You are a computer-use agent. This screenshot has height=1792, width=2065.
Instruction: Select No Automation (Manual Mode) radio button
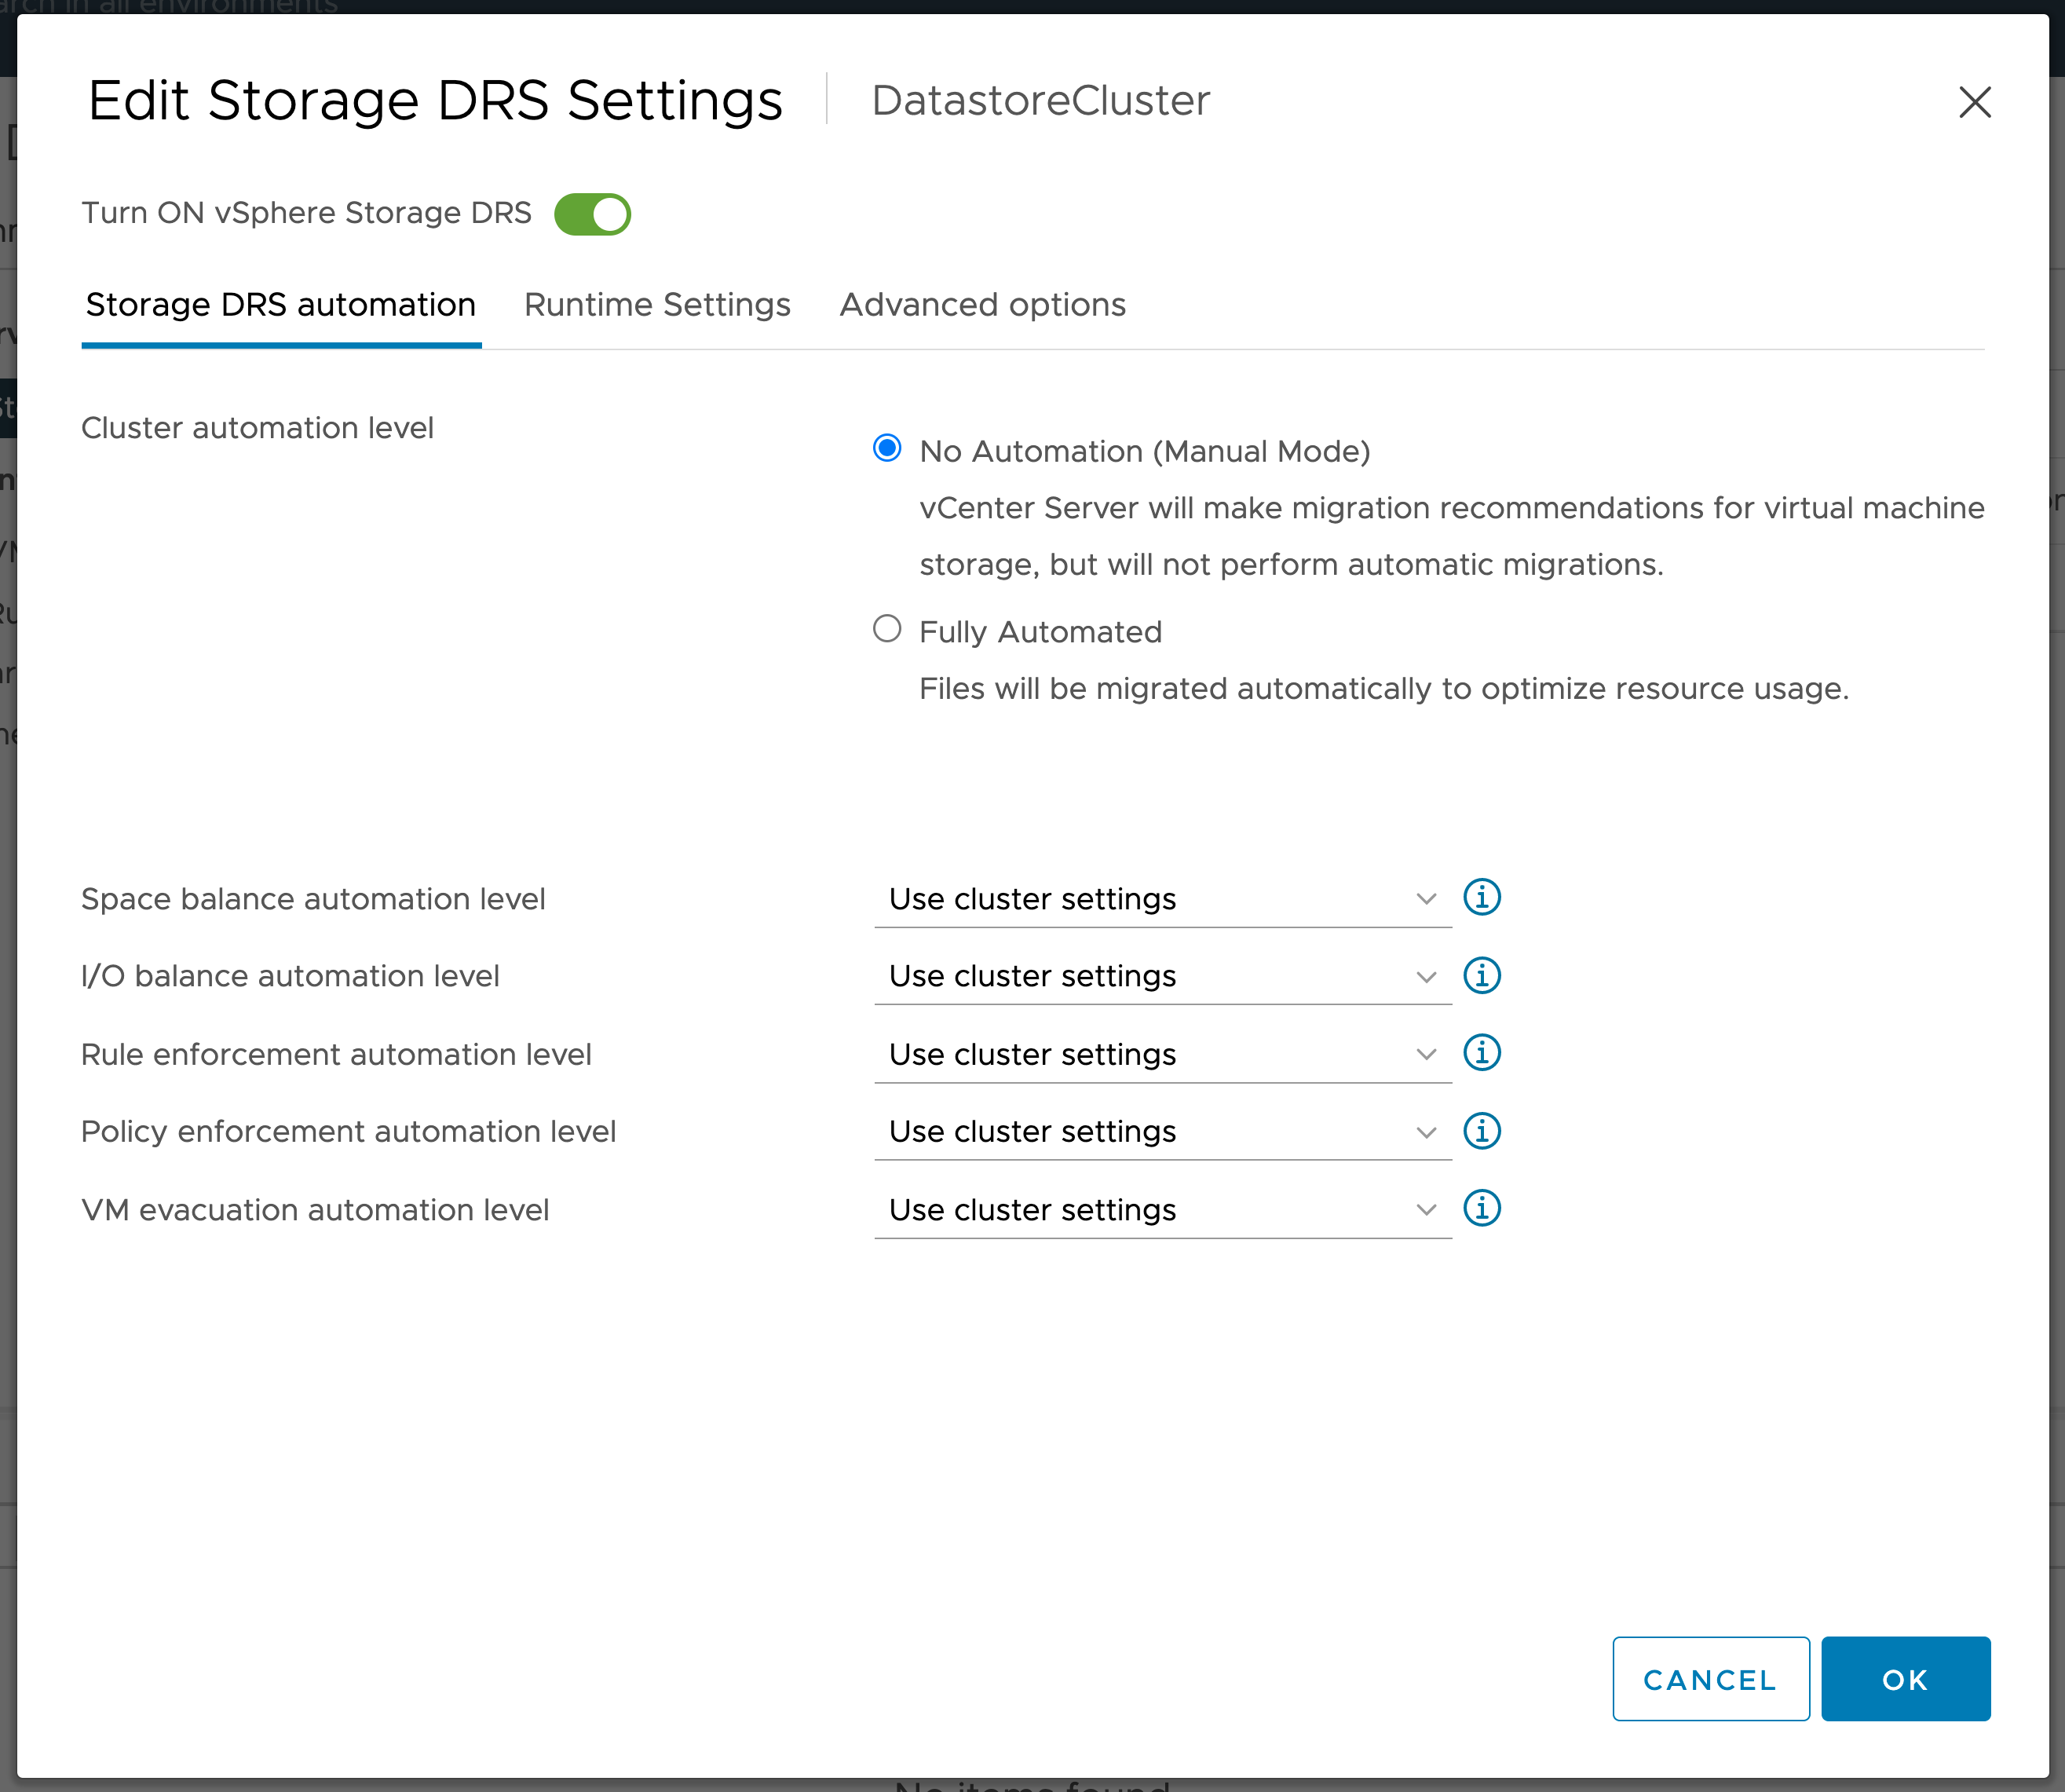pyautogui.click(x=887, y=448)
